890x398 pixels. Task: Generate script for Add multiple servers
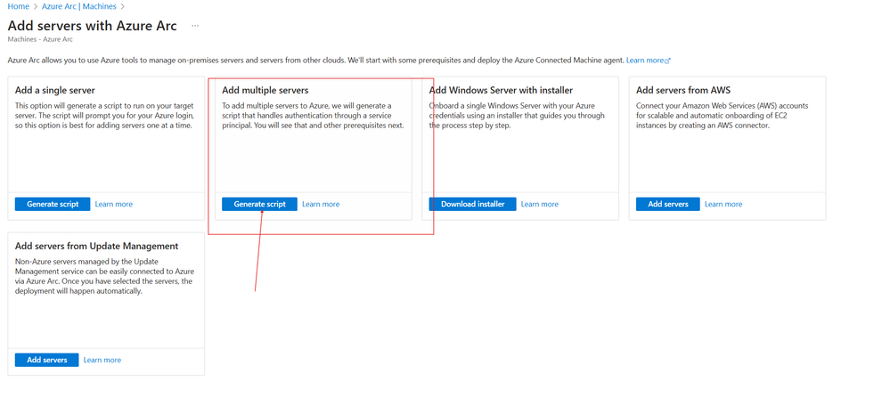click(259, 204)
